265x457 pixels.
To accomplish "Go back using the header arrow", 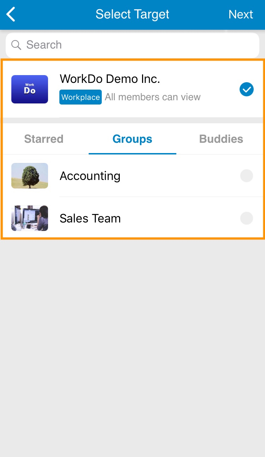I will (x=11, y=15).
